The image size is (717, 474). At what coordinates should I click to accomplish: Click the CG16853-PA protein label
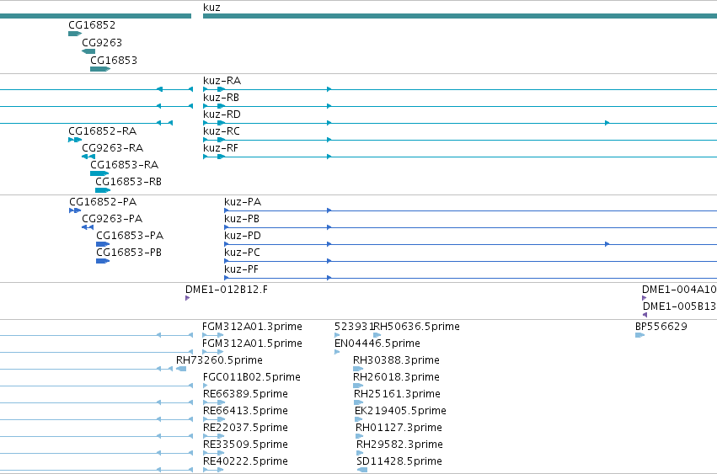(x=130, y=236)
